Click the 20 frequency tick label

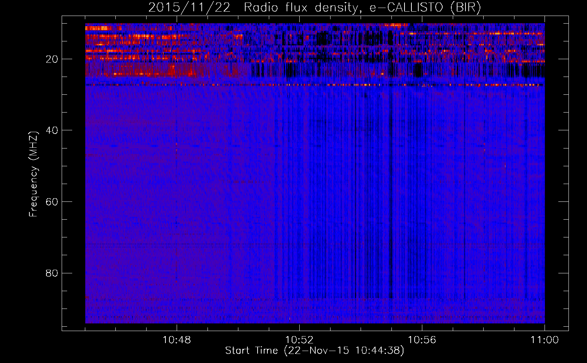pyautogui.click(x=52, y=59)
